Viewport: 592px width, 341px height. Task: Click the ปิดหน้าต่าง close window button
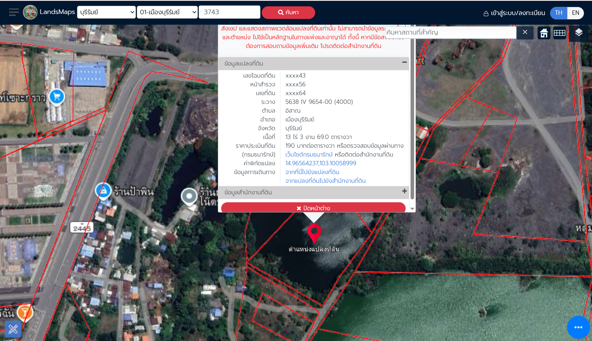point(313,208)
